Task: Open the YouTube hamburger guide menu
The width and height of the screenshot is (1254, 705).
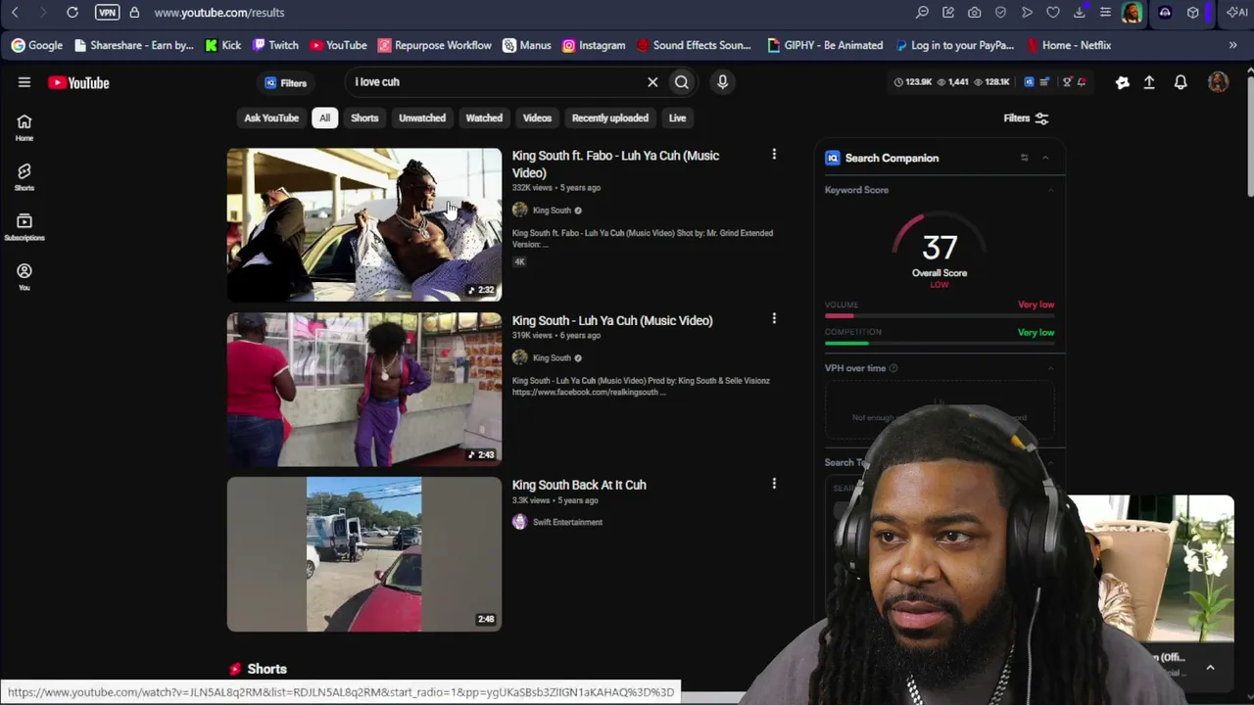Action: point(24,82)
